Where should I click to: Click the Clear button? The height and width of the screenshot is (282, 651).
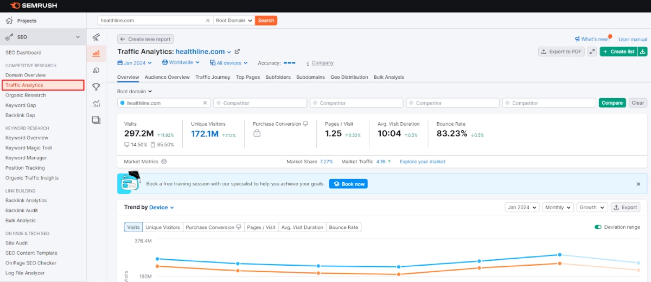pos(638,103)
